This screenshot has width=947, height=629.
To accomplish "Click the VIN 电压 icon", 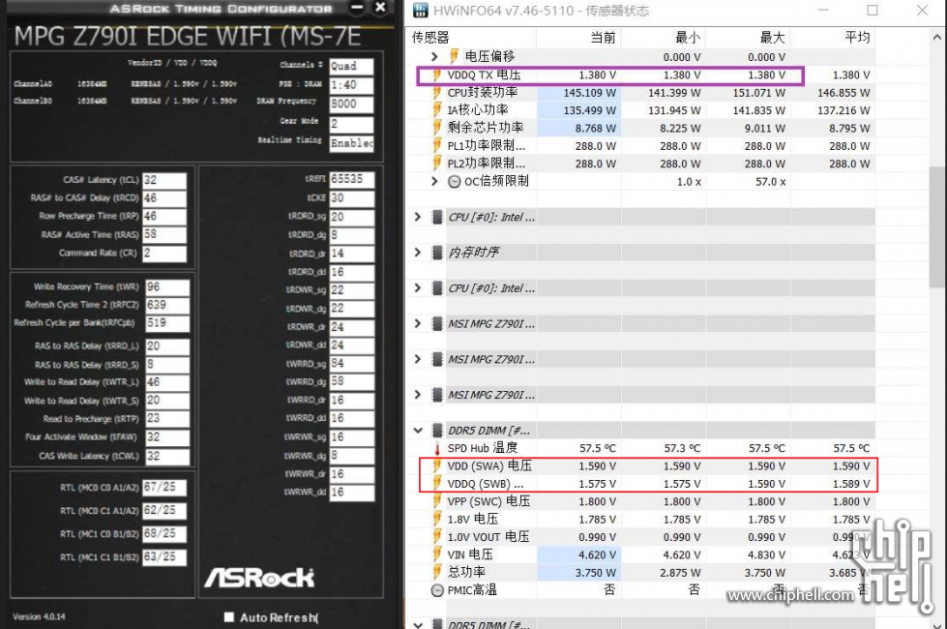I will 436,554.
